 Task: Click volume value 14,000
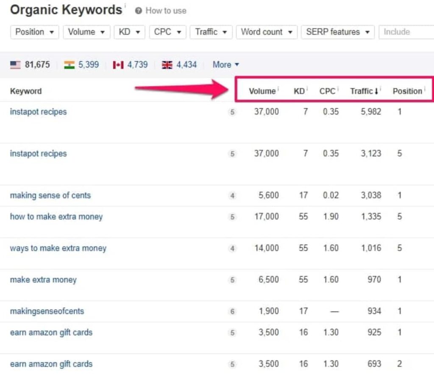(x=267, y=248)
